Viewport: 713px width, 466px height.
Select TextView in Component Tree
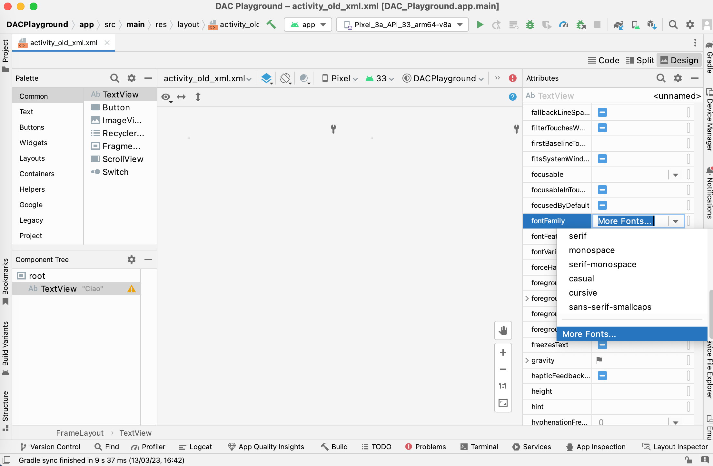click(x=57, y=289)
